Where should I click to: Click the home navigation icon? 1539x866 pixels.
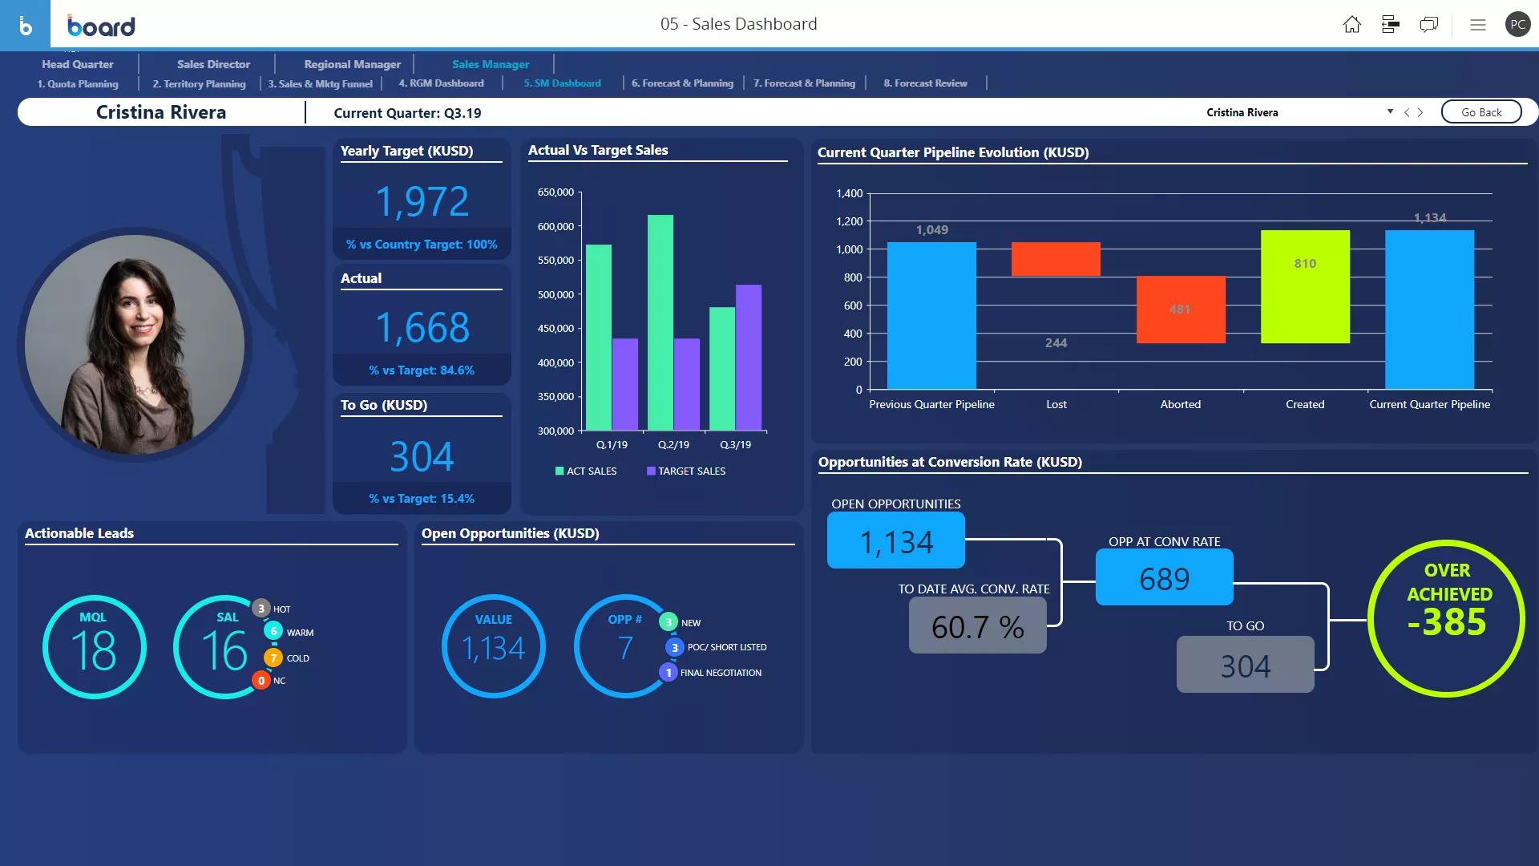click(x=1353, y=23)
